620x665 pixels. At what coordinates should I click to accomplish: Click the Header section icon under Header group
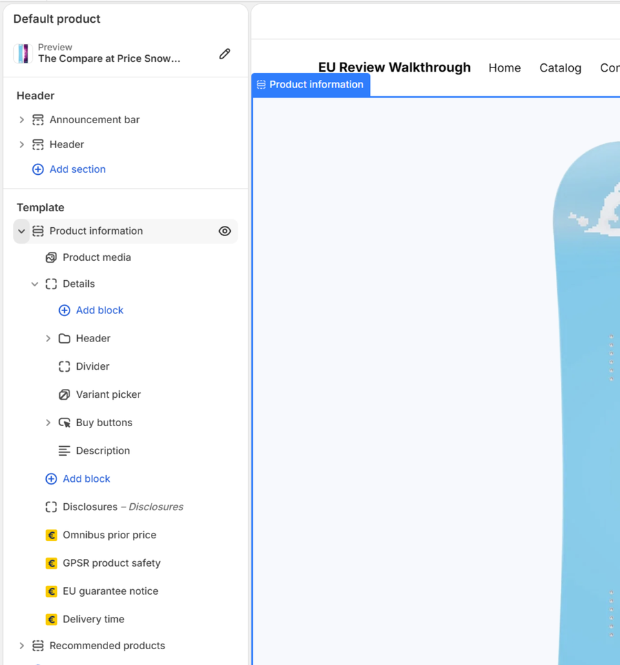pyautogui.click(x=38, y=145)
